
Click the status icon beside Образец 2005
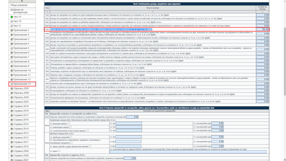pos(12,88)
